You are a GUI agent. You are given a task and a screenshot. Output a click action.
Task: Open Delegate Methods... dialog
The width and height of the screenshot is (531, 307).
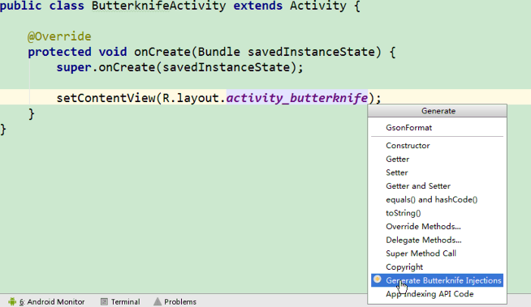(x=437, y=240)
